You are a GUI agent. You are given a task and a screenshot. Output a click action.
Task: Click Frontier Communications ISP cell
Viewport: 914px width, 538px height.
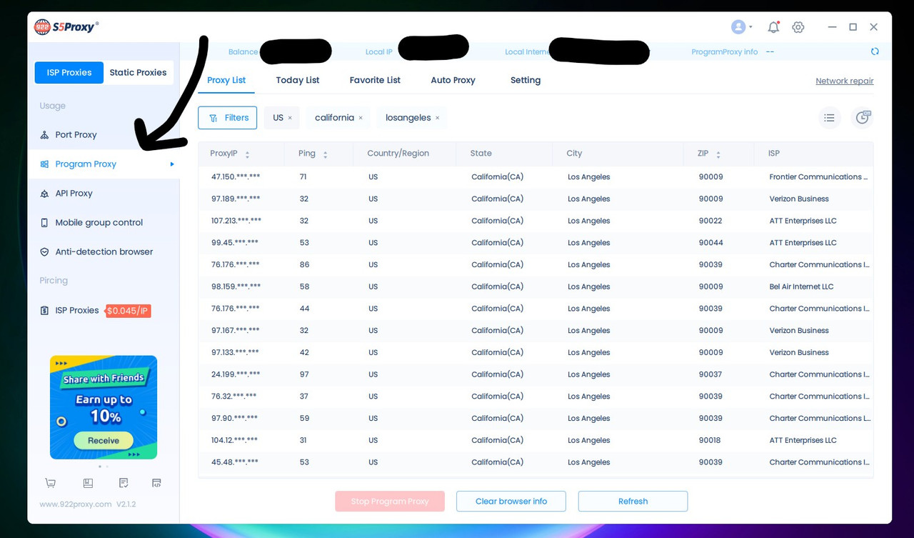[819, 176]
